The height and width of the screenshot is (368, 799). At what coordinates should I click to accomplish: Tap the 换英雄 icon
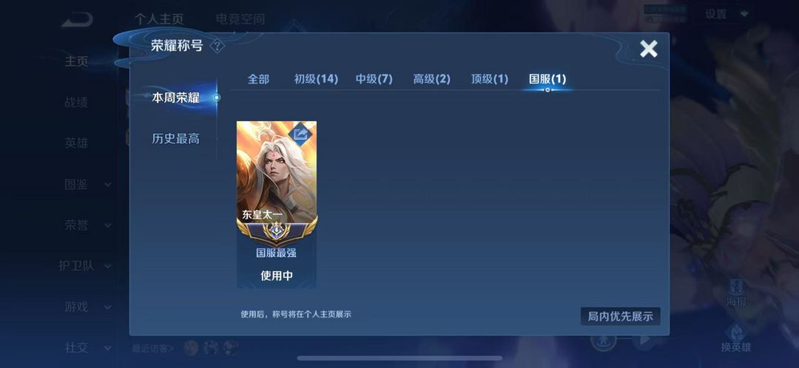[736, 338]
